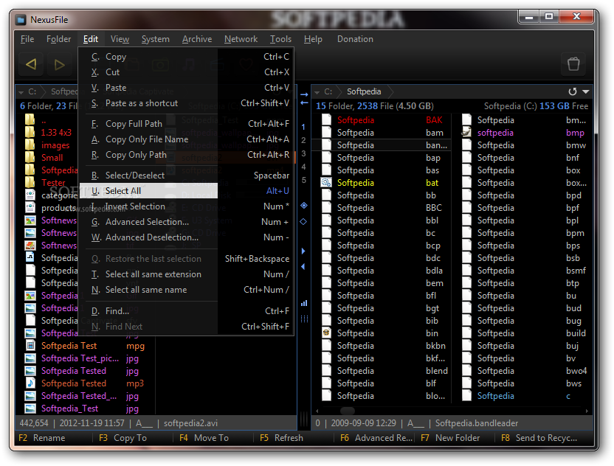Choose Copy from the Edit menu

pyautogui.click(x=187, y=57)
